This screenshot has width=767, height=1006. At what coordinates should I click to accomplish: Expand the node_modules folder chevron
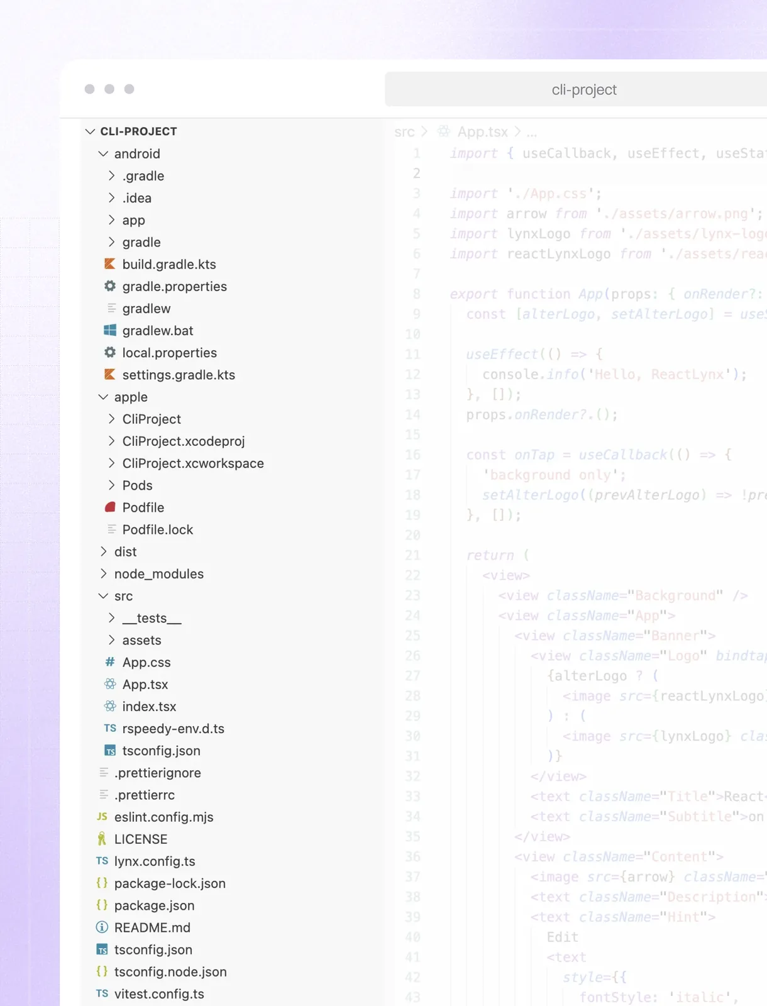(x=104, y=573)
